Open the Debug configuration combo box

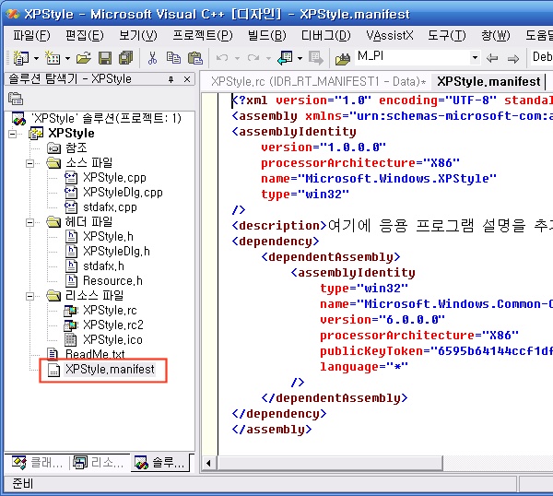[542, 57]
